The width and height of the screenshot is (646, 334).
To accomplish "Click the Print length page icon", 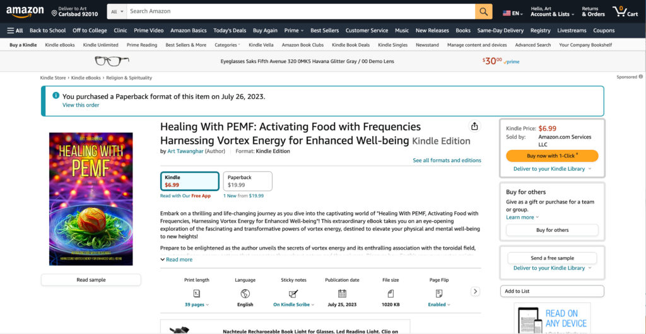I will pyautogui.click(x=197, y=293).
